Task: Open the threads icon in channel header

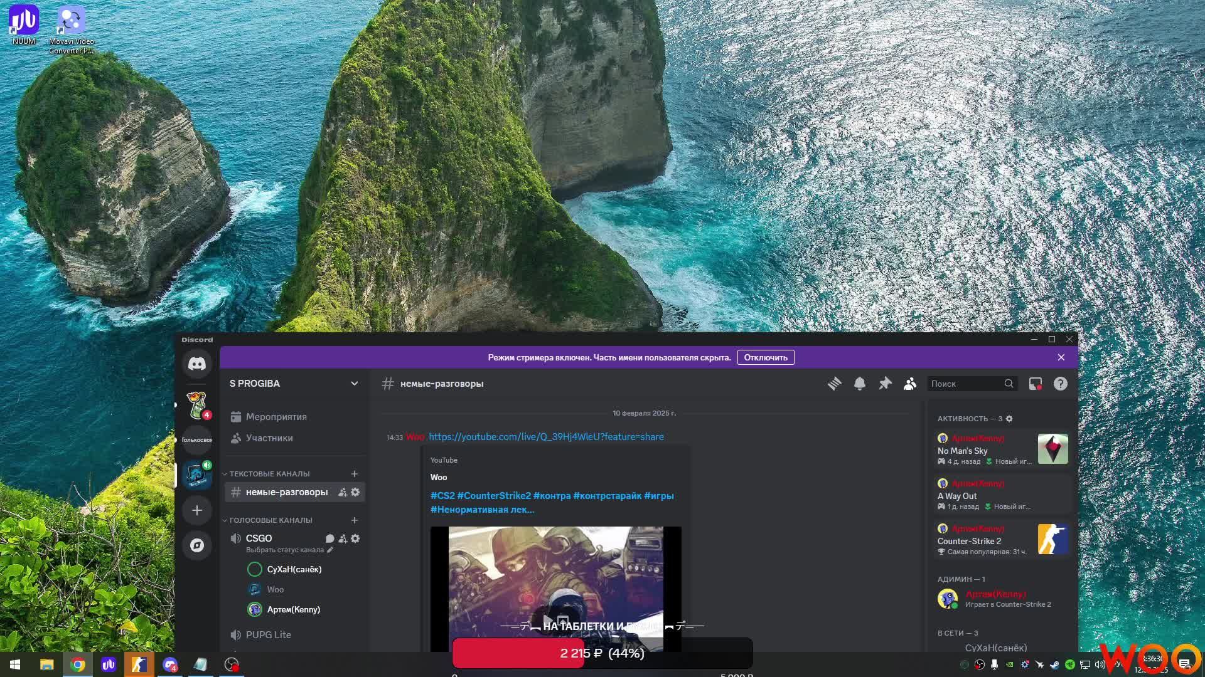Action: (834, 384)
